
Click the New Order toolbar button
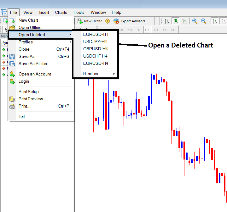pyautogui.click(x=90, y=21)
